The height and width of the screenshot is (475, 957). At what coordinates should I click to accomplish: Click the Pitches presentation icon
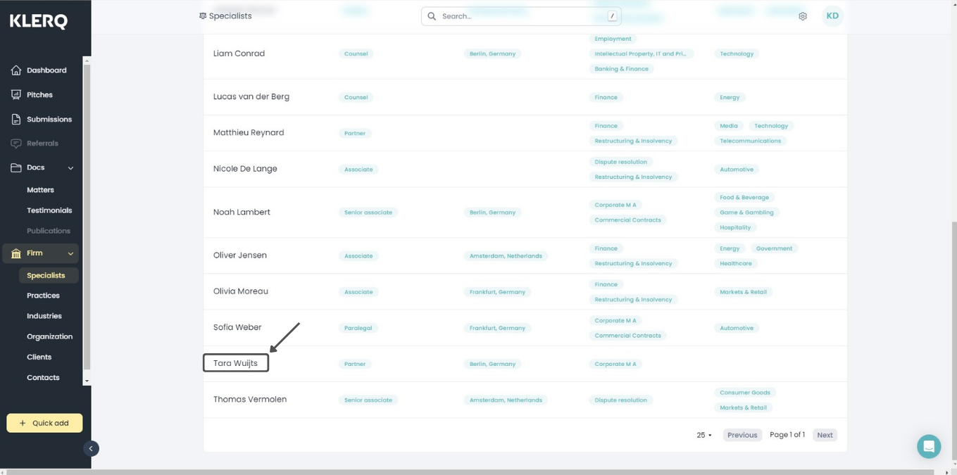click(x=16, y=95)
